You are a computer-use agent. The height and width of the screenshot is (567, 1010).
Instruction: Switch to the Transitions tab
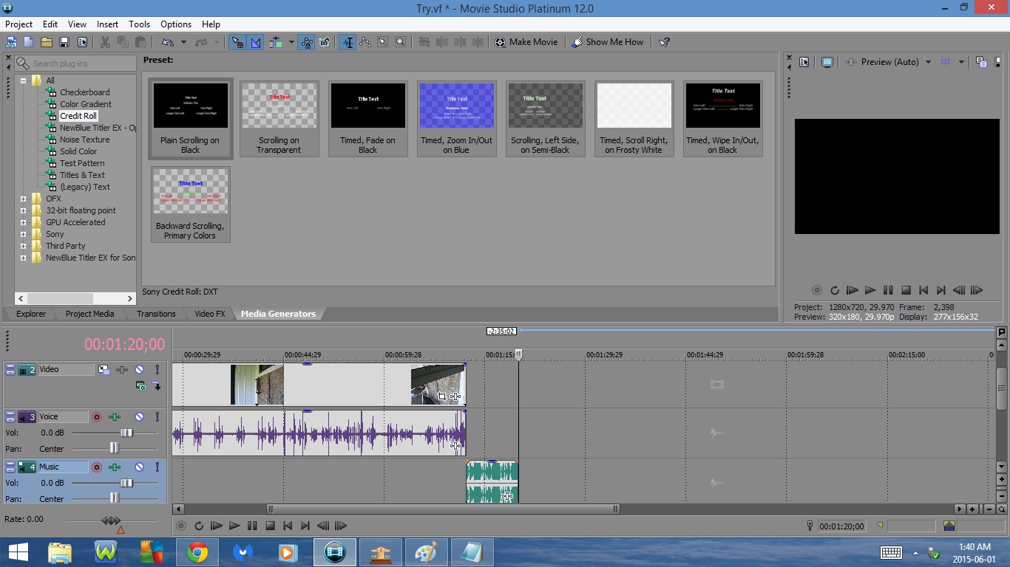[156, 314]
